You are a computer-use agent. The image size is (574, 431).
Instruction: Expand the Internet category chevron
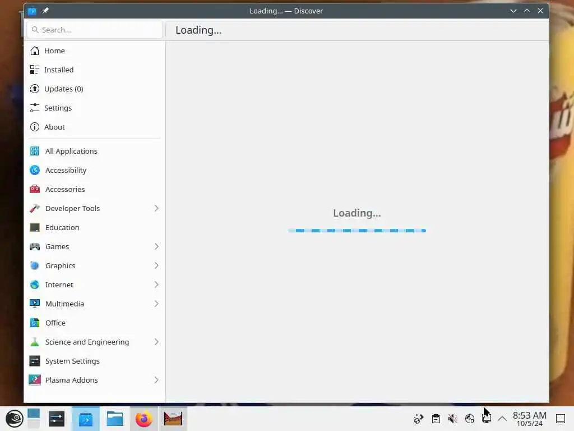click(156, 285)
